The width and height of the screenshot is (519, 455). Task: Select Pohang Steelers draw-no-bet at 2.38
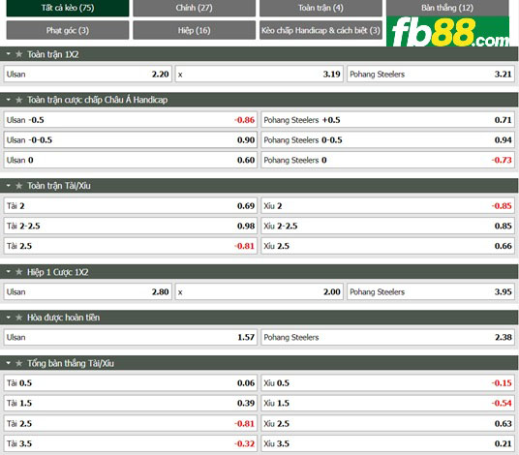[x=387, y=337]
